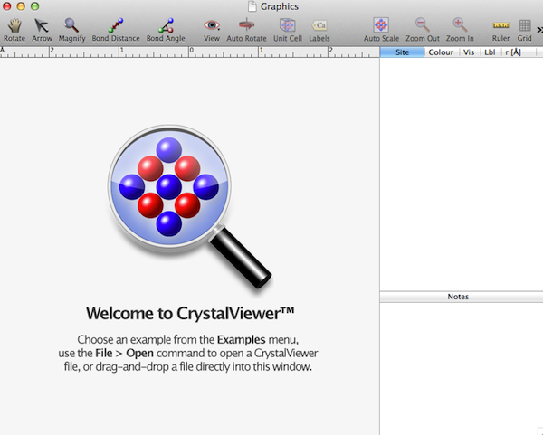Sort by the Site column header
This screenshot has height=435, width=543.
(x=402, y=52)
